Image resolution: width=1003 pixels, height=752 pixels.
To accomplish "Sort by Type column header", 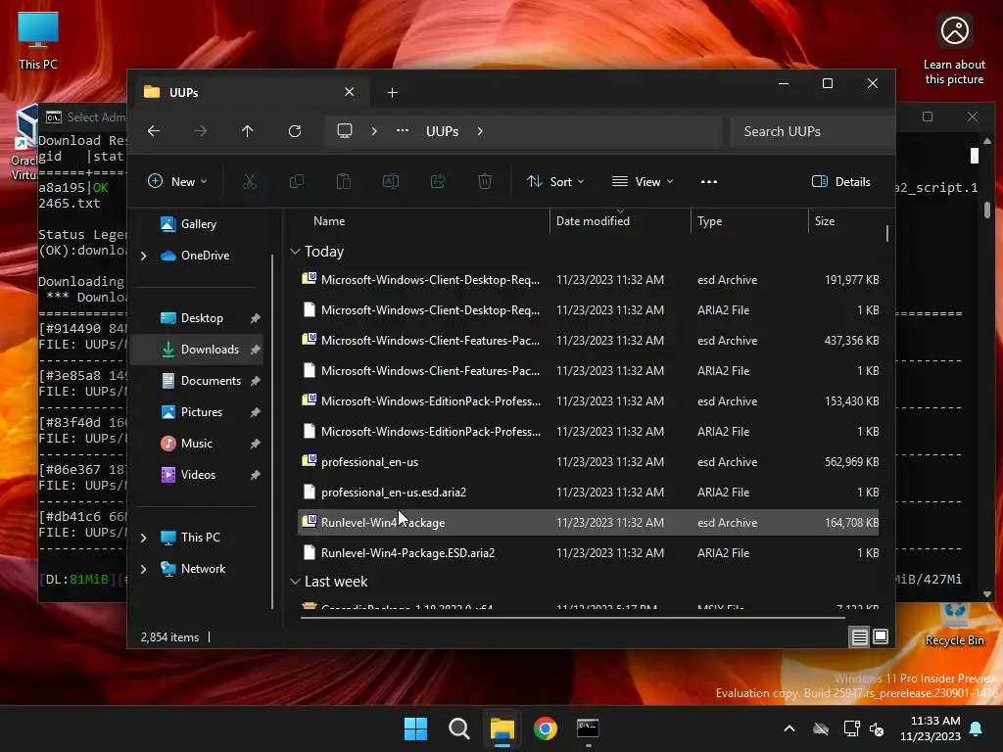I will click(x=749, y=221).
